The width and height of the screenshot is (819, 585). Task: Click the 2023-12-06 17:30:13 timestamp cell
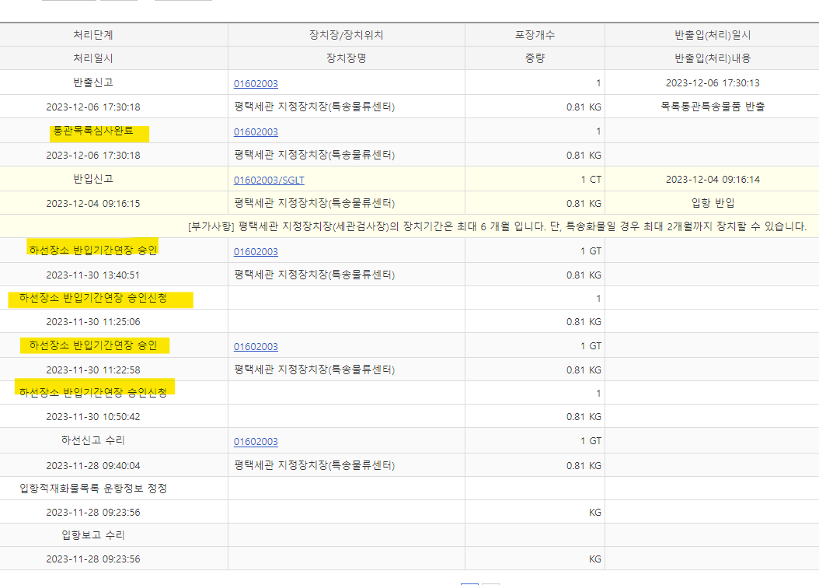tap(713, 83)
